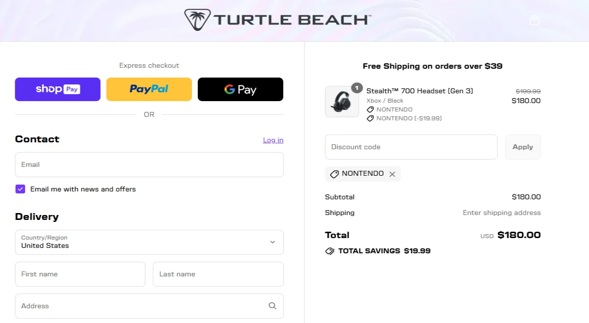Click the Last name field

coord(218,274)
